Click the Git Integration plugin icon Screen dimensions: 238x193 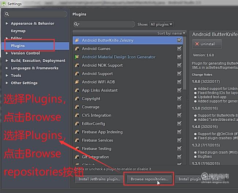[77, 157]
